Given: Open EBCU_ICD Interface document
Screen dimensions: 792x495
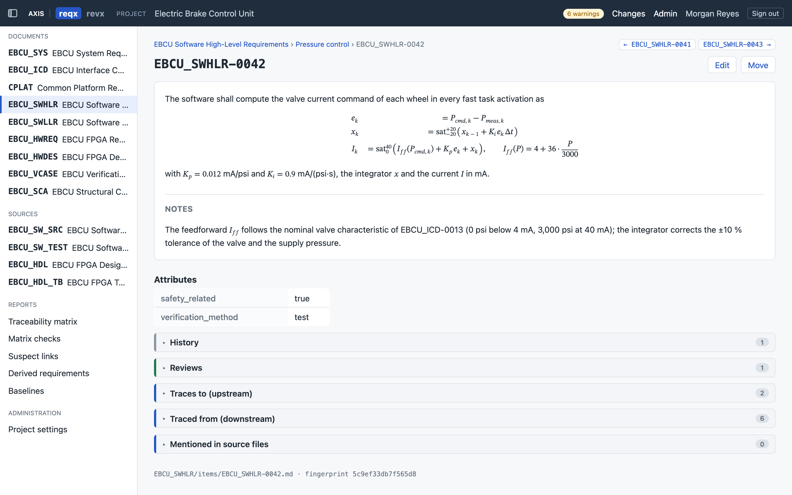Looking at the screenshot, I should click(68, 70).
